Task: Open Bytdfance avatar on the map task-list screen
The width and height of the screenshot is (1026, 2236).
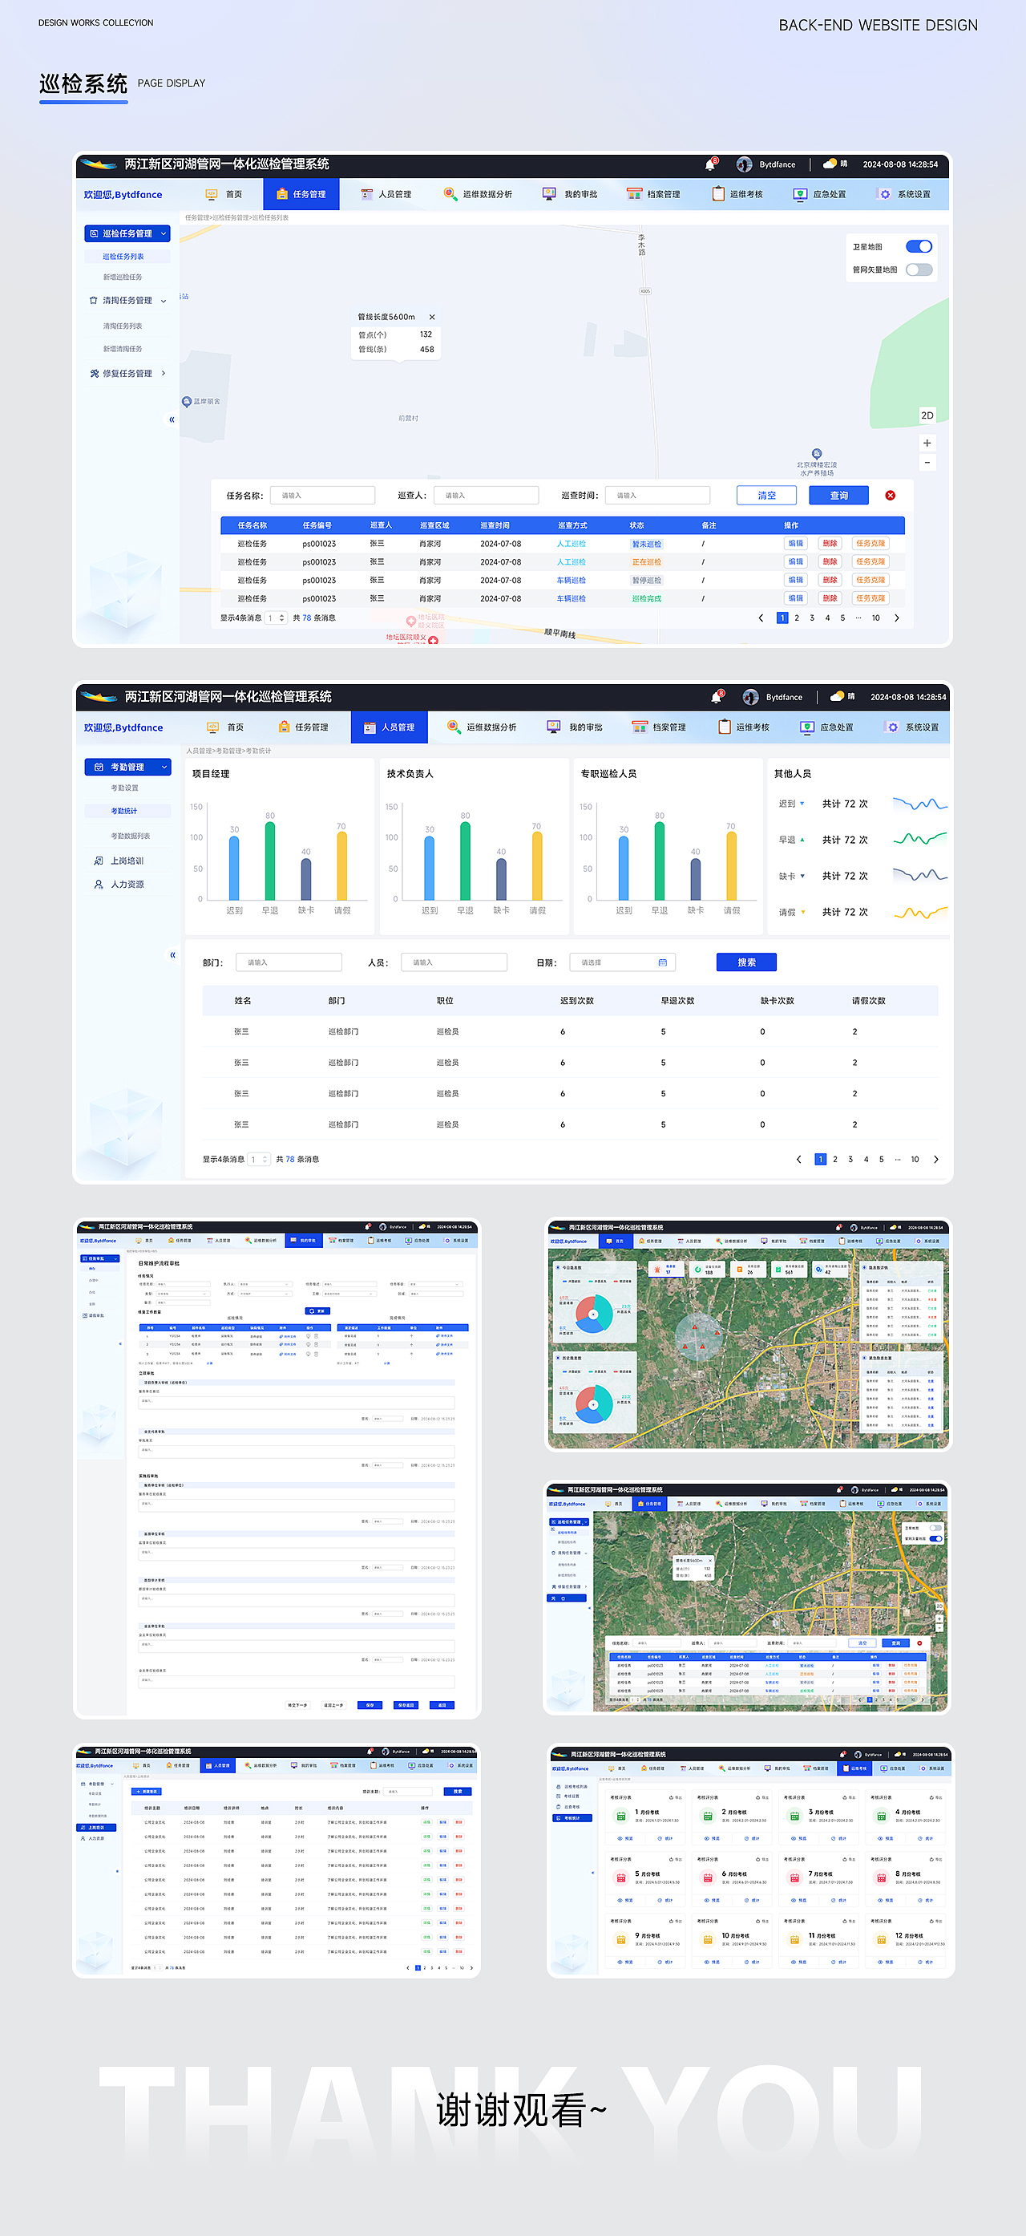Action: [x=744, y=164]
